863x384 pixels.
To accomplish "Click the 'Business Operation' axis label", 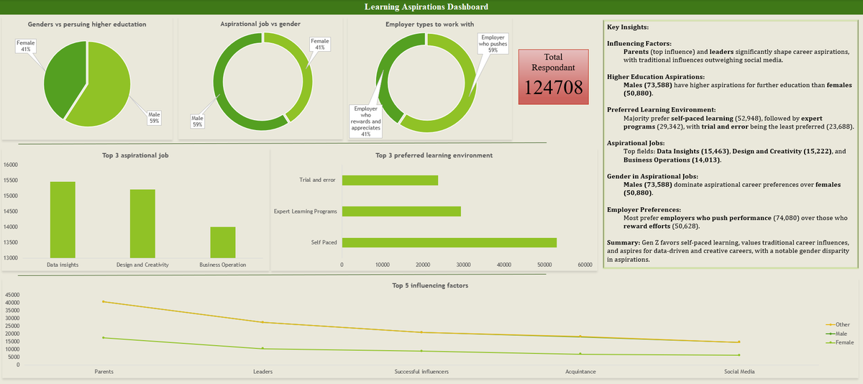I will [x=223, y=265].
